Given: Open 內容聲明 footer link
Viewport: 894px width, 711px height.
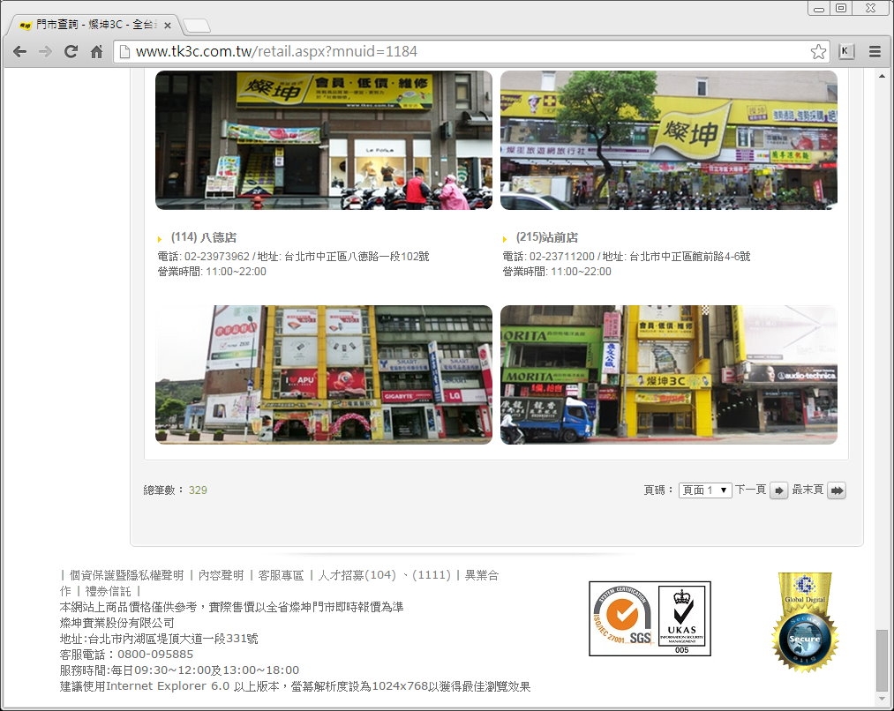Looking at the screenshot, I should coord(221,575).
